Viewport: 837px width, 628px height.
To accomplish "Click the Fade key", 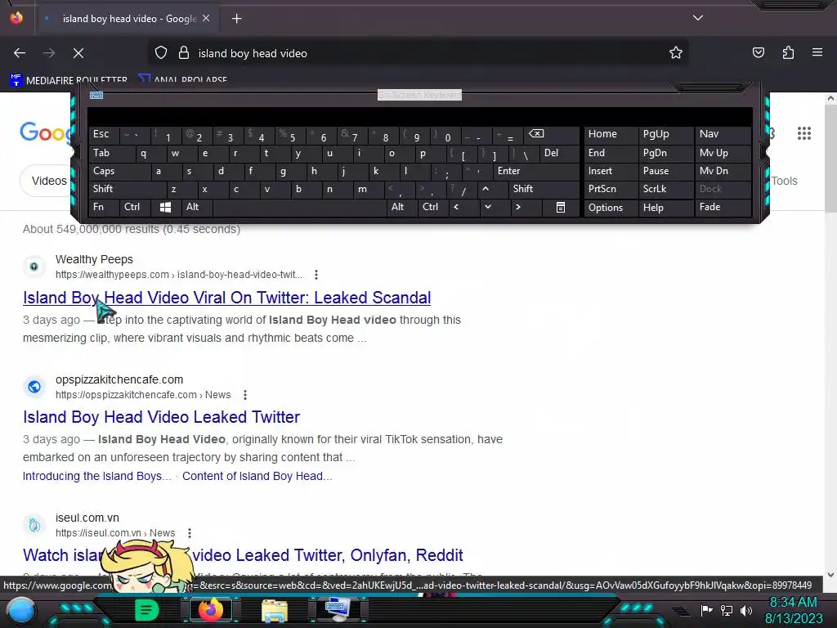I will pyautogui.click(x=723, y=207).
